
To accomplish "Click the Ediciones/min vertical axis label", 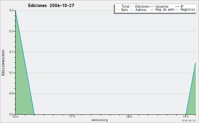I will click(x=3, y=63).
